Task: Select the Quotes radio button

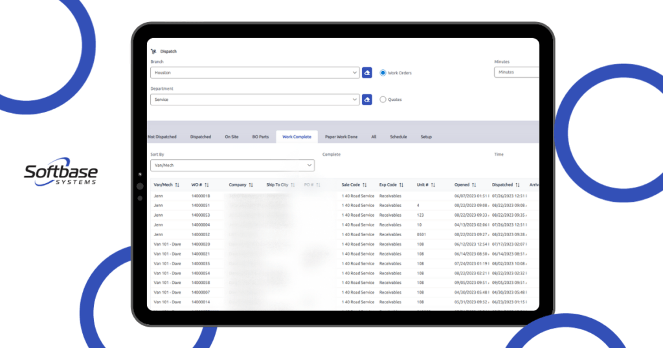Action: tap(383, 100)
